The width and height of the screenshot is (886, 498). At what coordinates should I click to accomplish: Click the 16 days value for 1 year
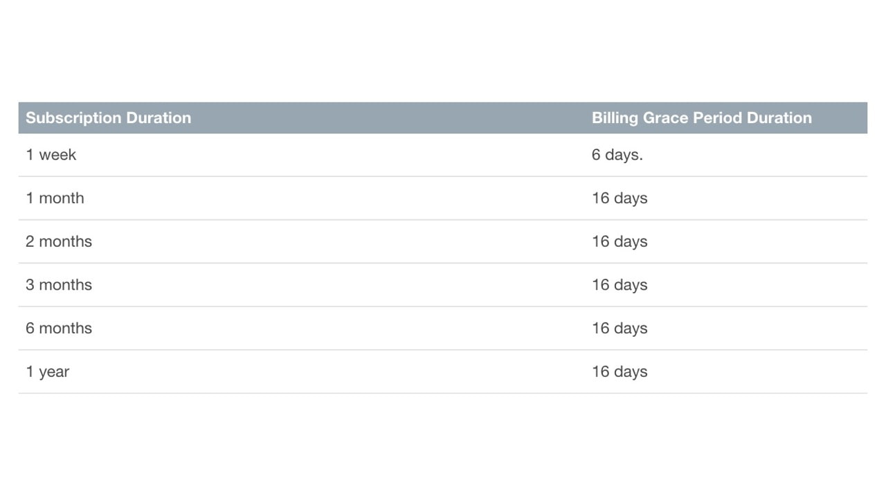pos(620,372)
